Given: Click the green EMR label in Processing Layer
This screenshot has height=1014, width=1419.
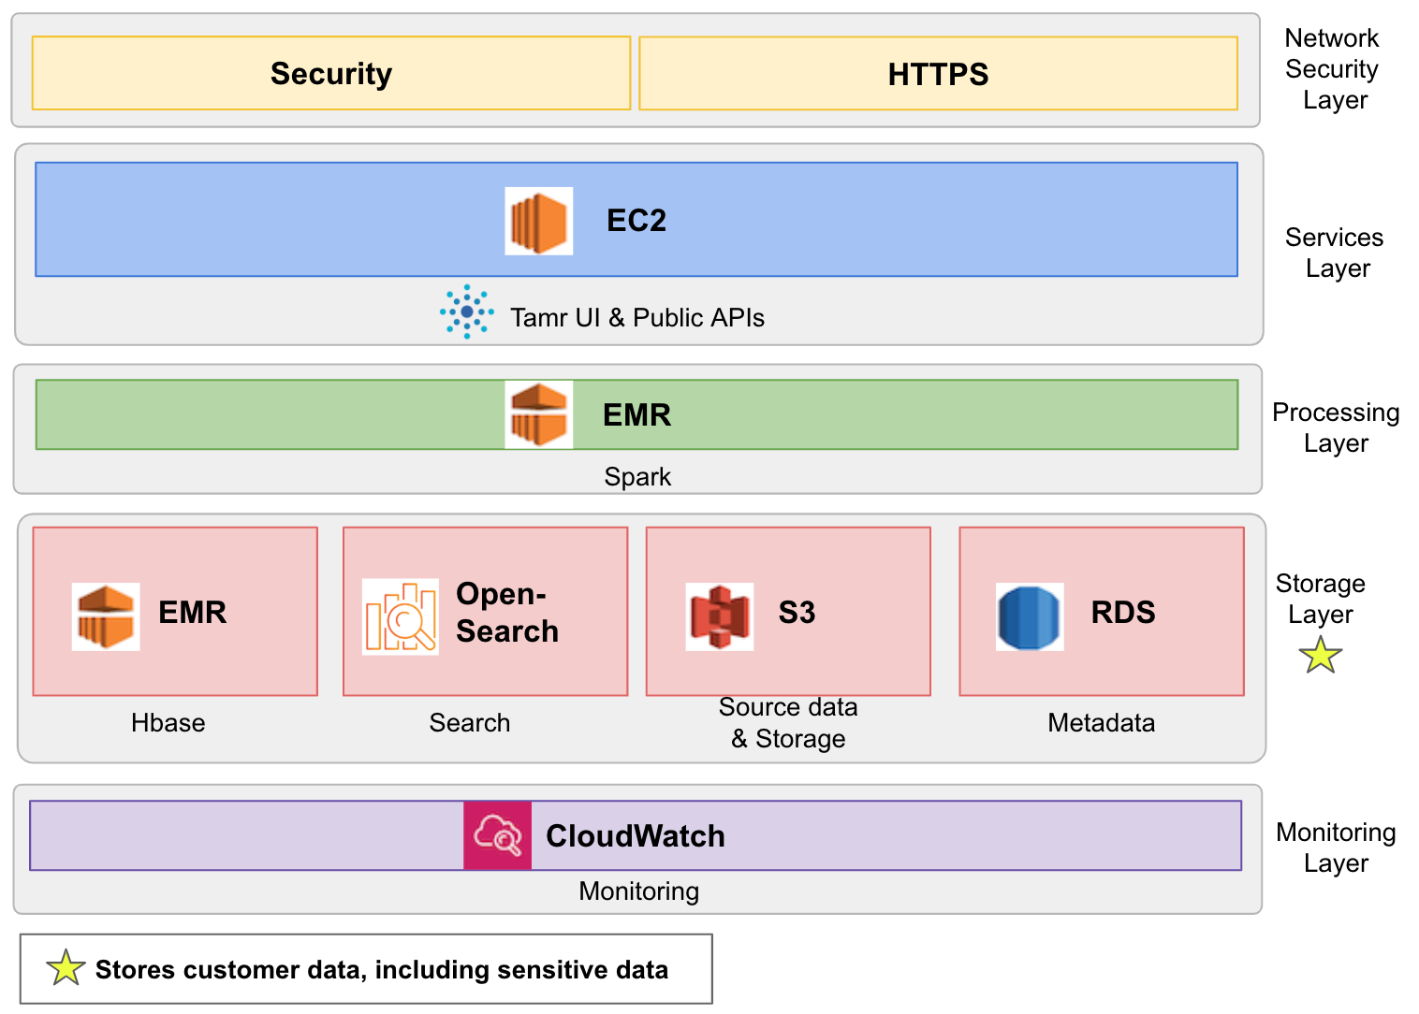Looking at the screenshot, I should point(636,414).
